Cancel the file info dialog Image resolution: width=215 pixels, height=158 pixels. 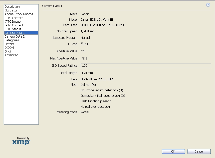point(199,152)
